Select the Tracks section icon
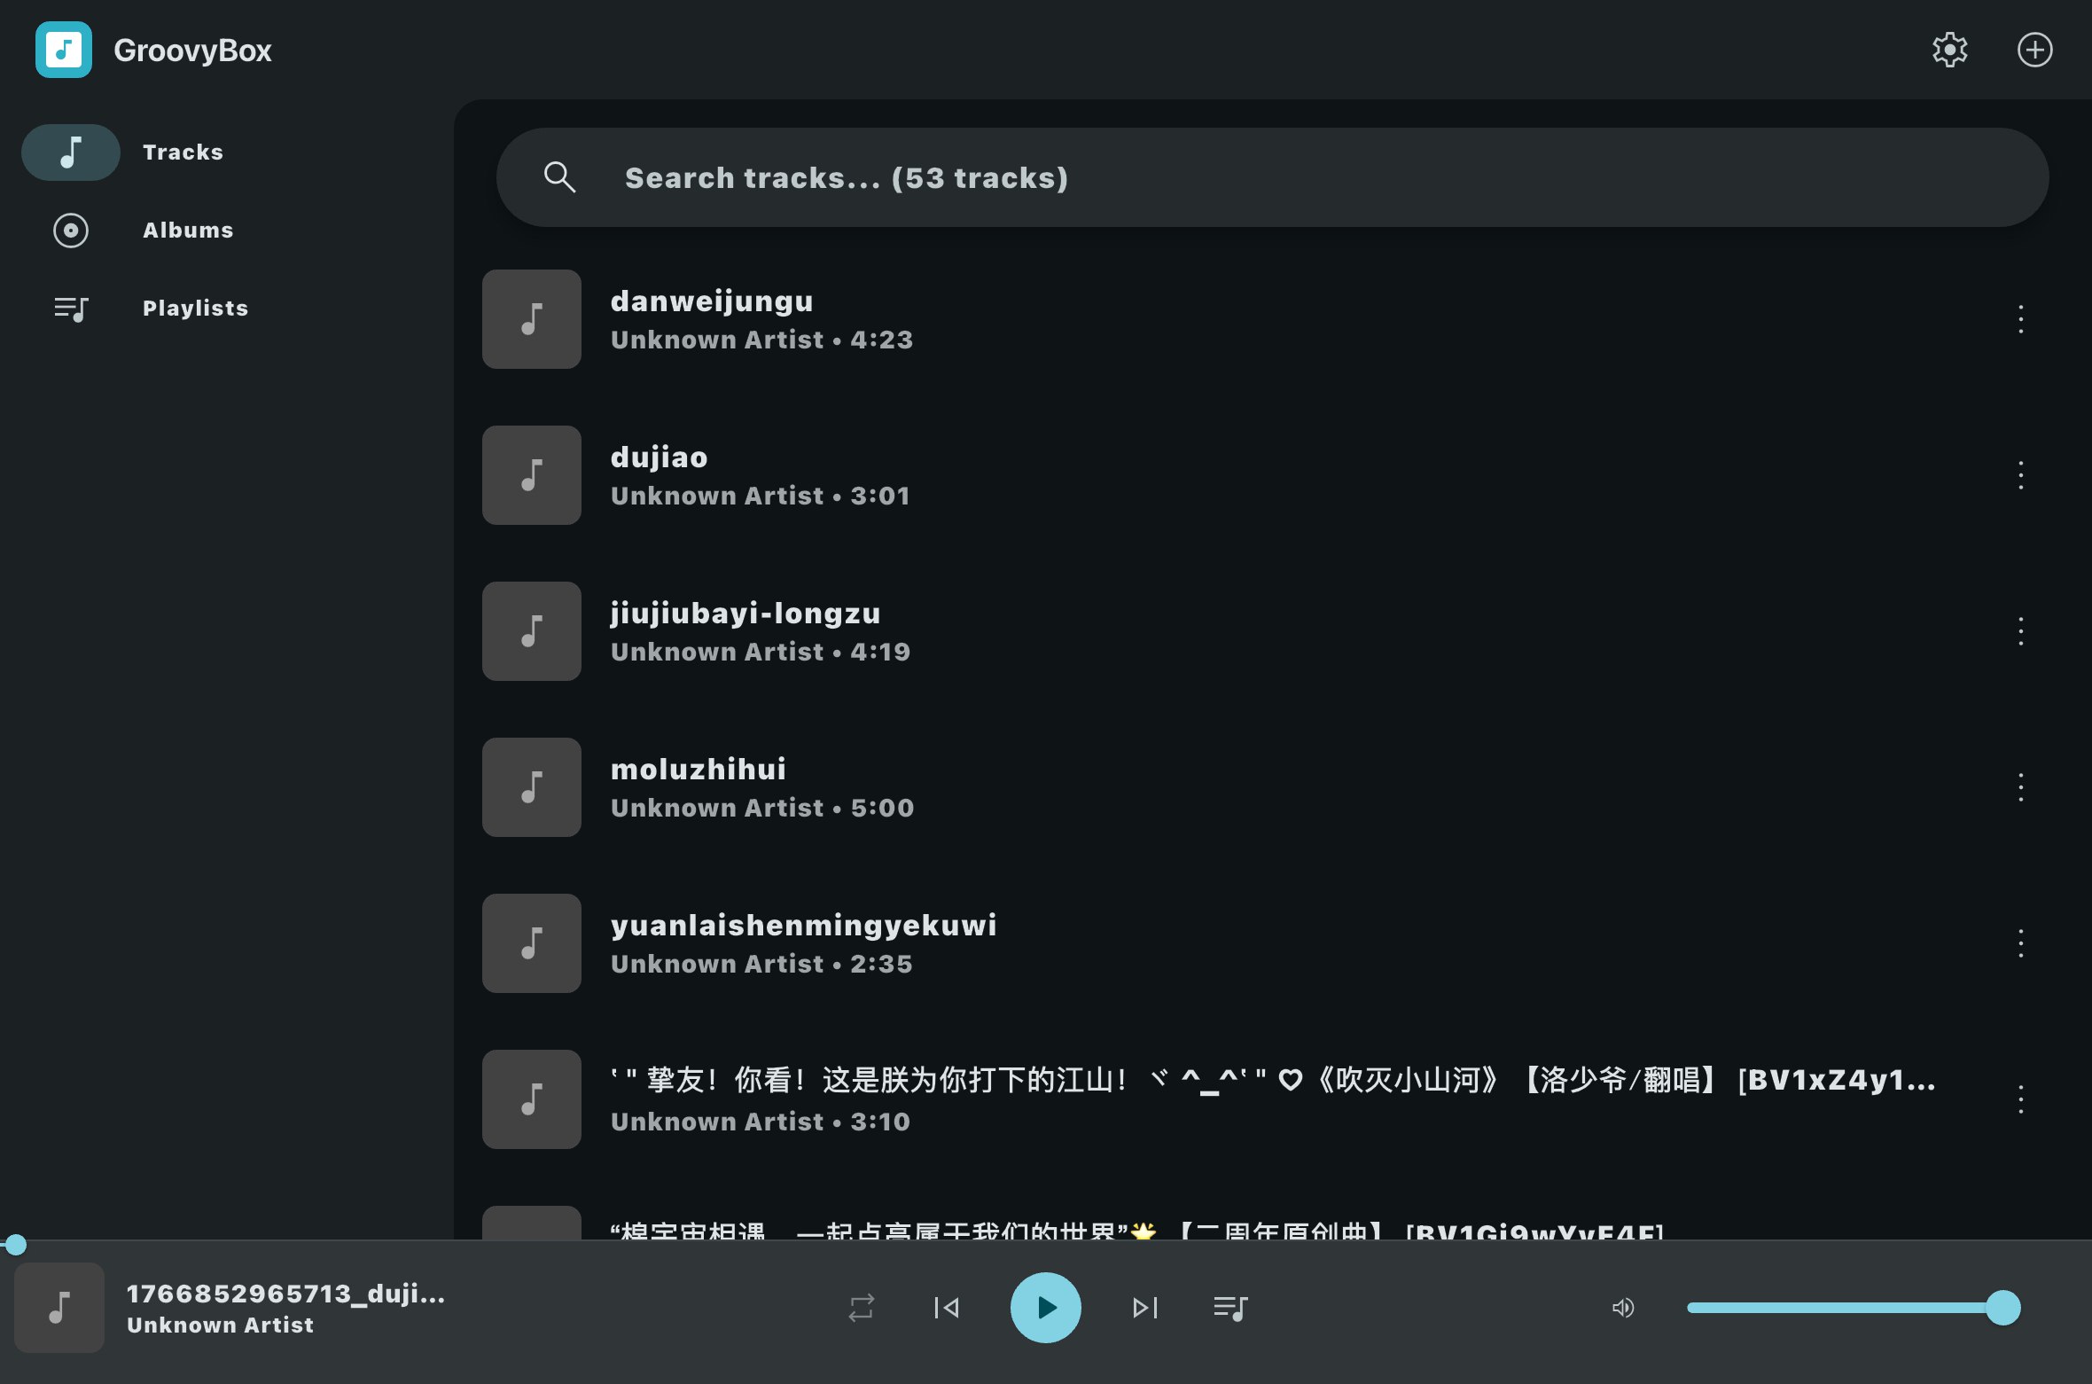The width and height of the screenshot is (2092, 1384). click(70, 152)
